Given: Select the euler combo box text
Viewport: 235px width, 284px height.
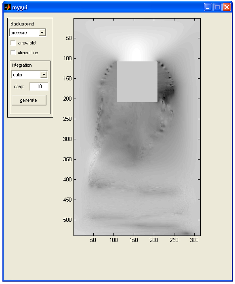Looking at the screenshot, I should click(17, 75).
